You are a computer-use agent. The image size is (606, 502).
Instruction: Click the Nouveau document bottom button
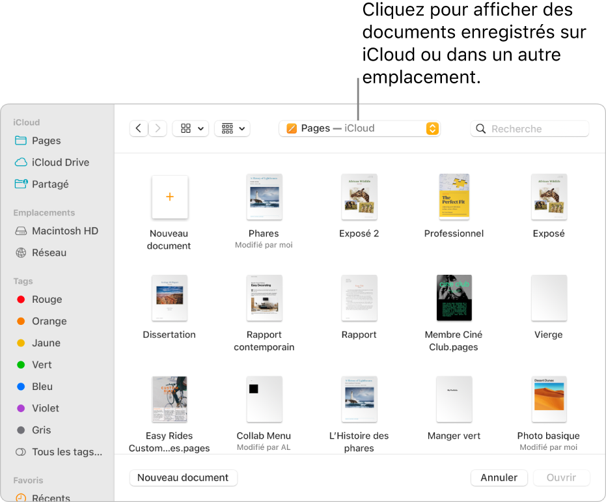click(183, 478)
